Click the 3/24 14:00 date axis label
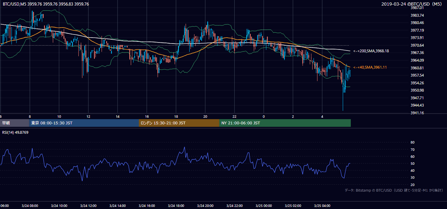The image size is (447, 209). coord(118,206)
